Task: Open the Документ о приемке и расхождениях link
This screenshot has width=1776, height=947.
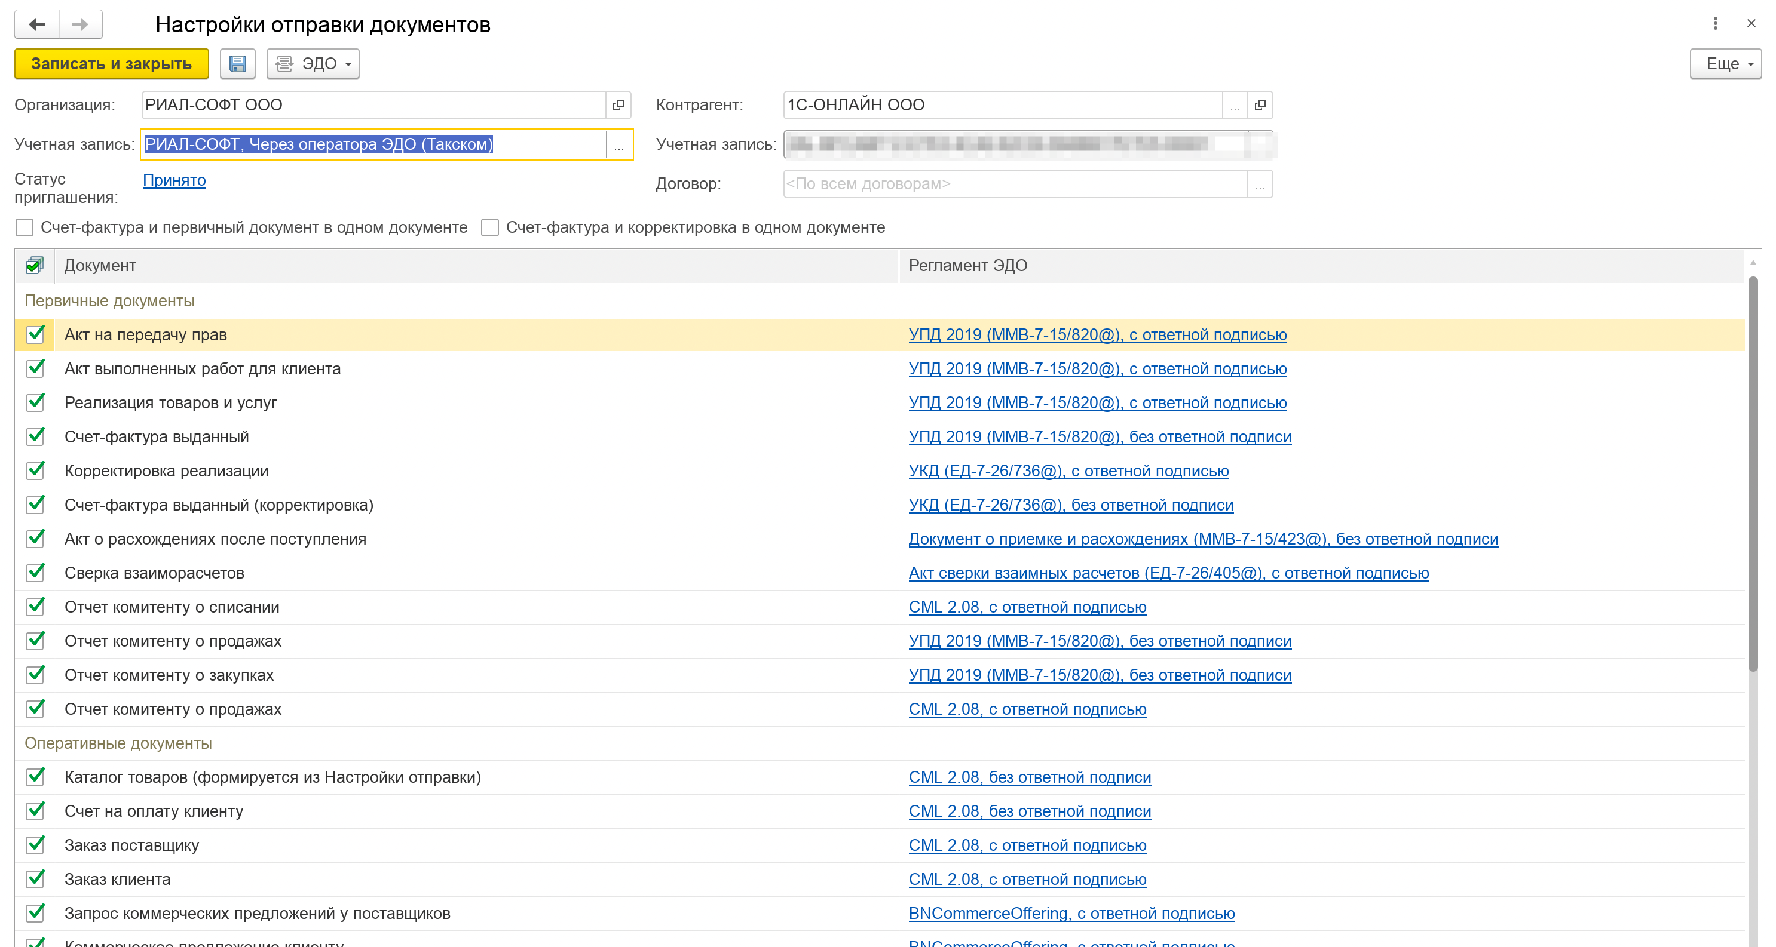Action: click(x=1203, y=539)
